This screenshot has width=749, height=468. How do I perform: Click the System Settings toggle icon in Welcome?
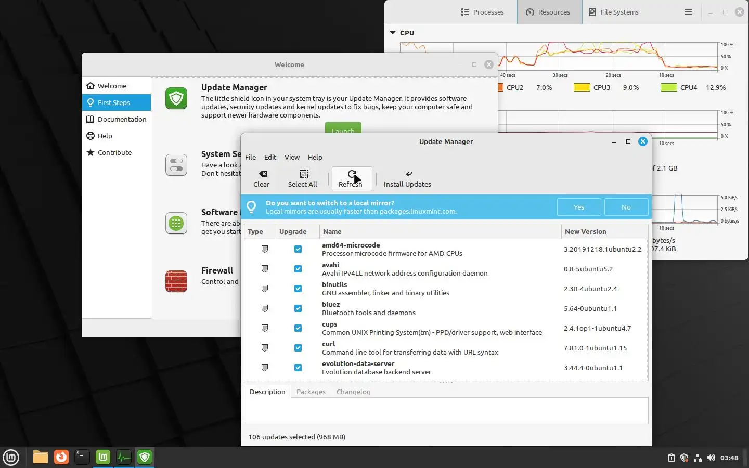(x=176, y=165)
